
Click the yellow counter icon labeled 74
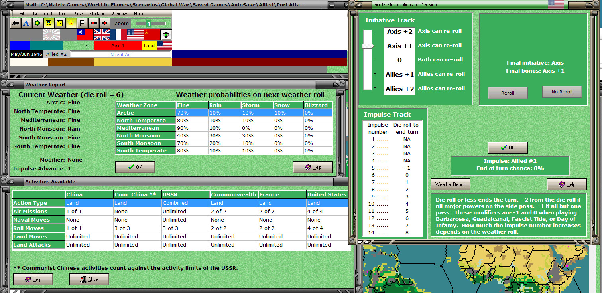point(60,23)
